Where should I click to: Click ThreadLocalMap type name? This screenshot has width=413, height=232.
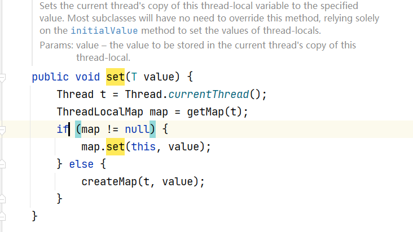[x=100, y=112]
